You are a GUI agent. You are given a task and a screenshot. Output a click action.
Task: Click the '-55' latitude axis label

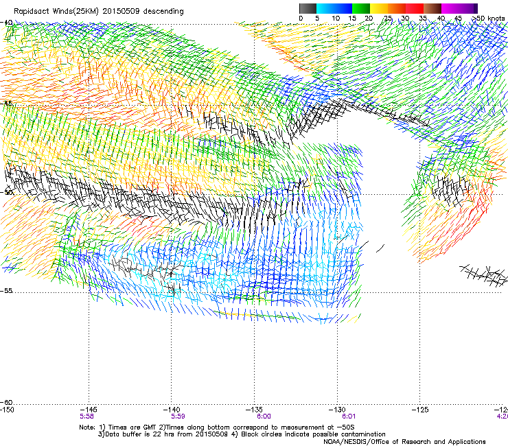pyautogui.click(x=6, y=290)
